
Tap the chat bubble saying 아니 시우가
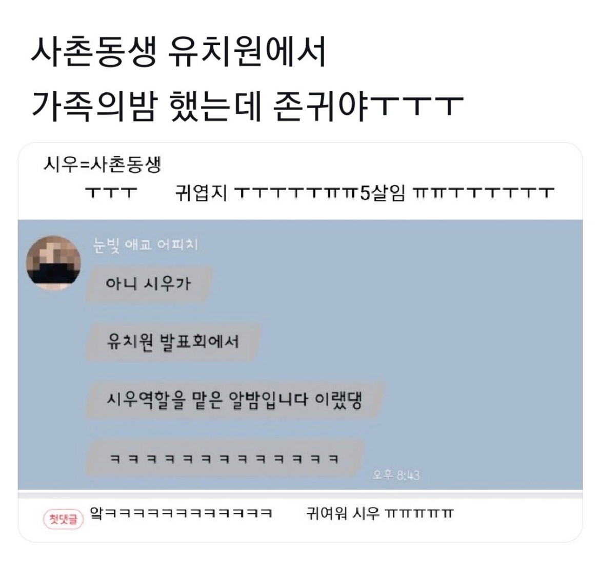(149, 284)
